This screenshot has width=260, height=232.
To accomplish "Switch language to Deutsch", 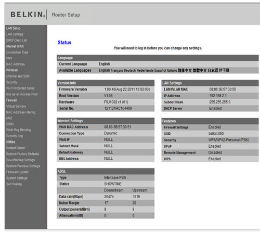I will click(x=130, y=70).
